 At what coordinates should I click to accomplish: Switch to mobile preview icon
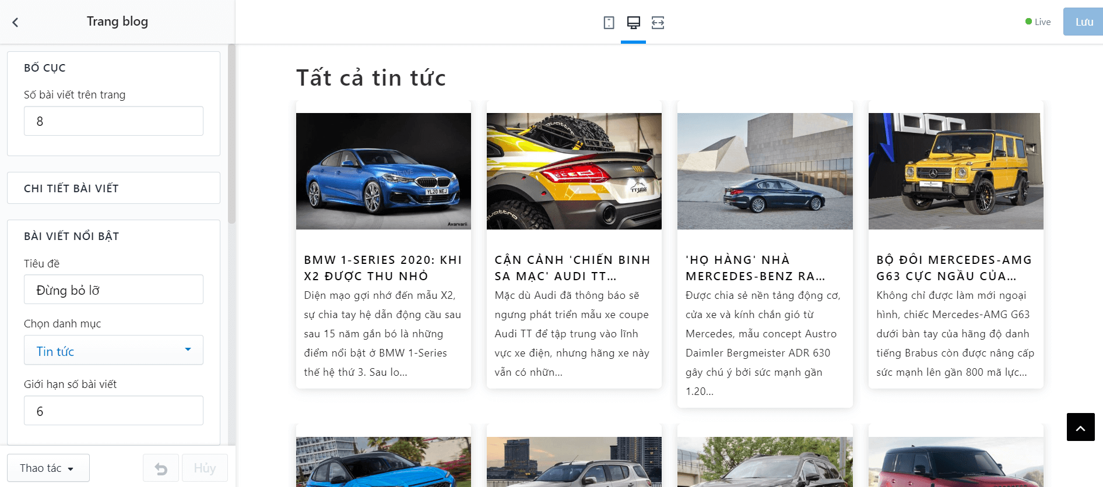tap(609, 23)
